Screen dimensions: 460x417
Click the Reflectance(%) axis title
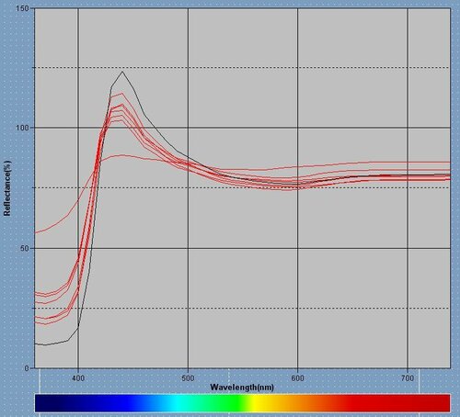click(7, 188)
